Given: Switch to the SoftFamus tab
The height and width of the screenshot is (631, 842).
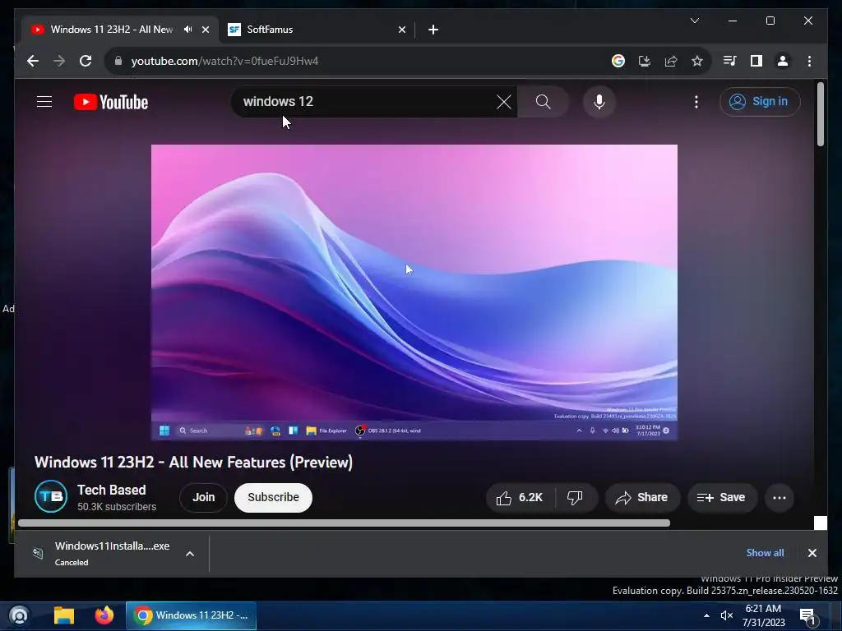Looking at the screenshot, I should tap(317, 30).
